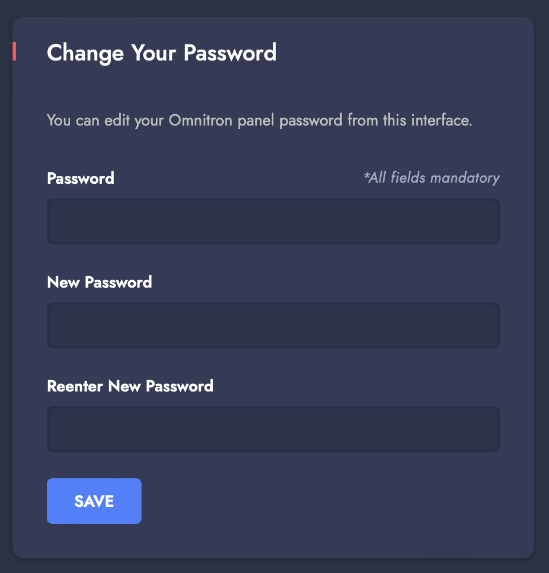Focus the current Password input field

(273, 221)
